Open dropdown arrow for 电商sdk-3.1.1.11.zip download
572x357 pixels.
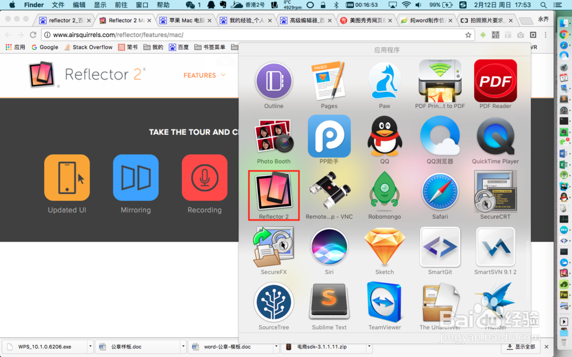point(369,347)
